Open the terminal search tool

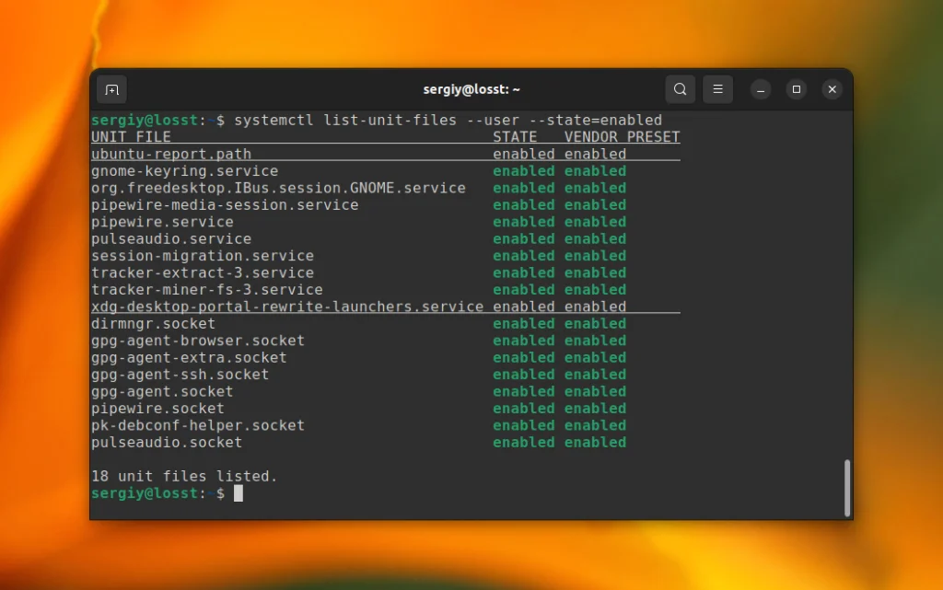pos(681,89)
